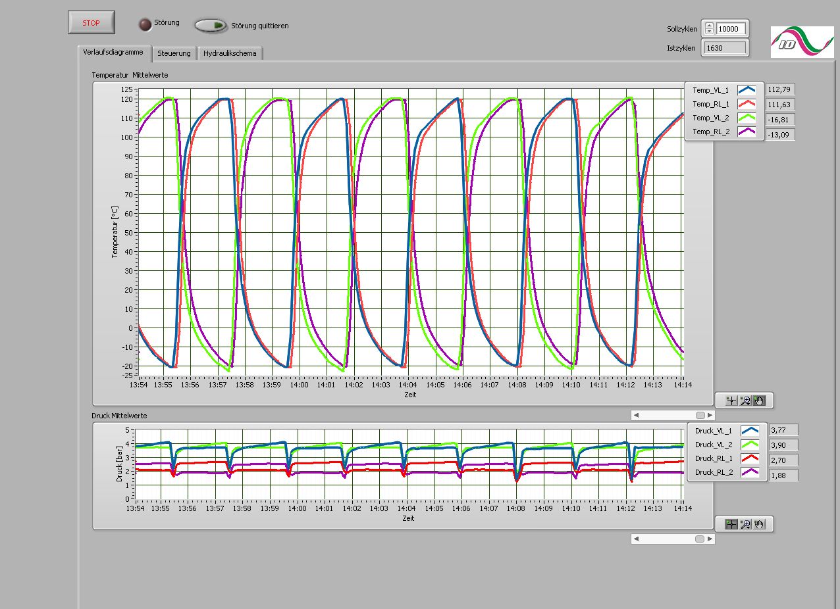Select the Temp_VL_2 value -16,81
840x609 pixels.
pyautogui.click(x=780, y=120)
